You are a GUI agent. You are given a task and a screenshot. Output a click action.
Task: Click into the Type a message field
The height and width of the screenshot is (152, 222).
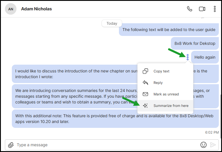click(x=108, y=145)
